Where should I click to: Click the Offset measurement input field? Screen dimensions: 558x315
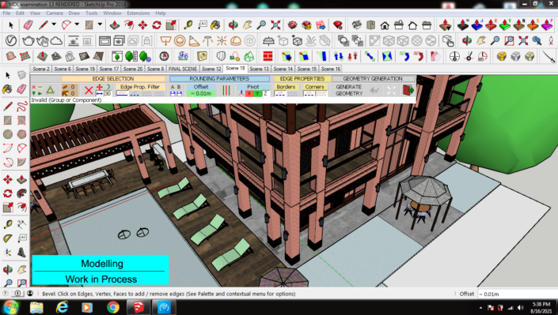pos(517,294)
